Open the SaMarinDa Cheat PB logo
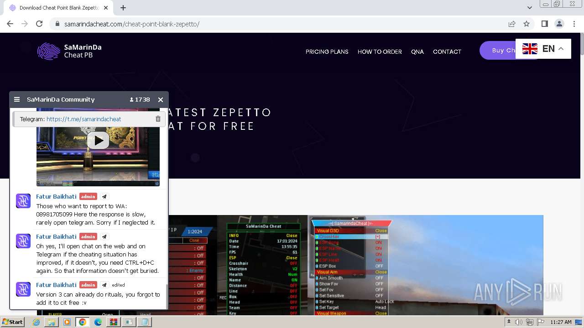 (x=69, y=51)
